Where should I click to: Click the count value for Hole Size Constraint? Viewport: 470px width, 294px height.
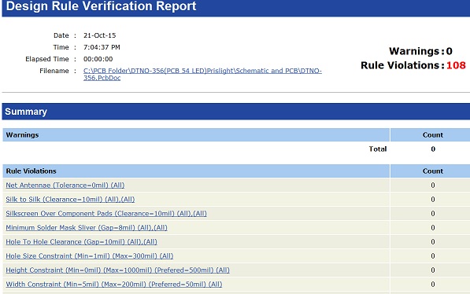pyautogui.click(x=433, y=256)
